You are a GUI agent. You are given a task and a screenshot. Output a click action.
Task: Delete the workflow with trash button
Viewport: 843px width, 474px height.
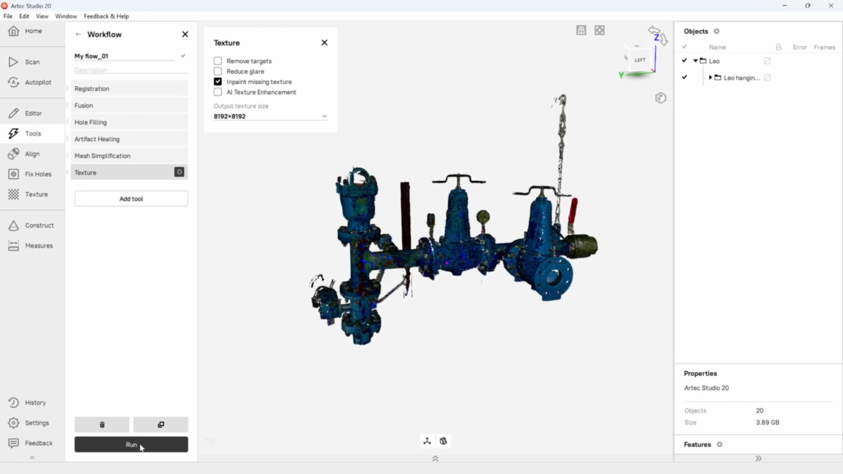click(x=102, y=424)
